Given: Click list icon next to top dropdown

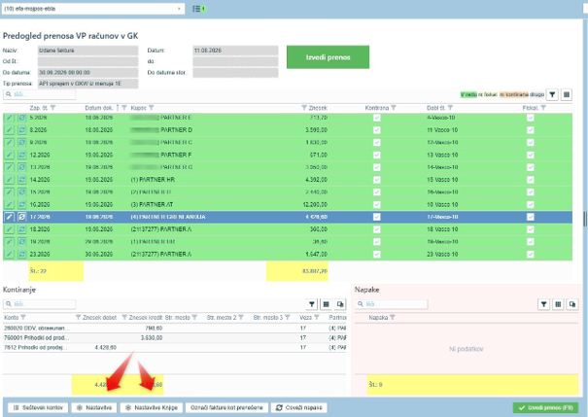Looking at the screenshot, I should coord(196,9).
